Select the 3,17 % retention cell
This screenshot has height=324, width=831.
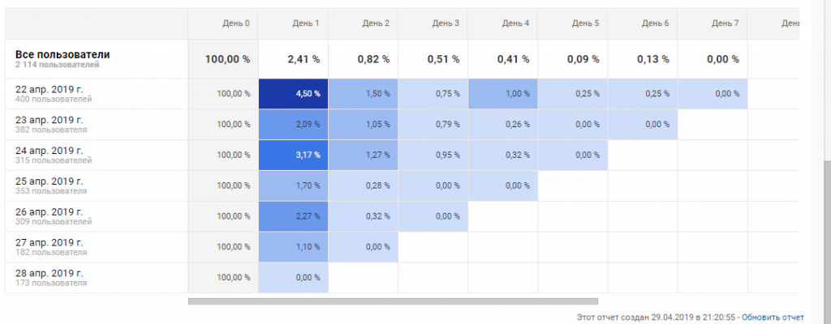(x=294, y=155)
